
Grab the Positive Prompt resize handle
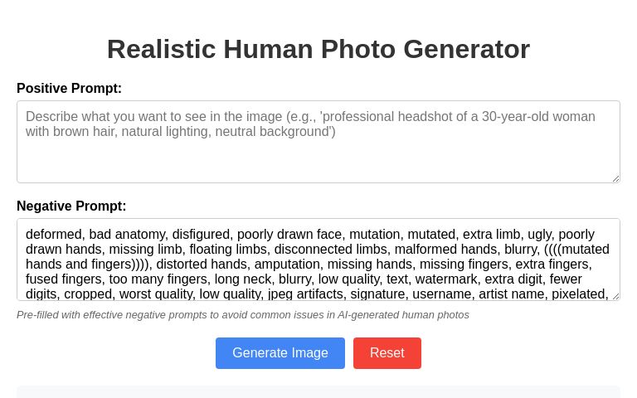coord(615,178)
